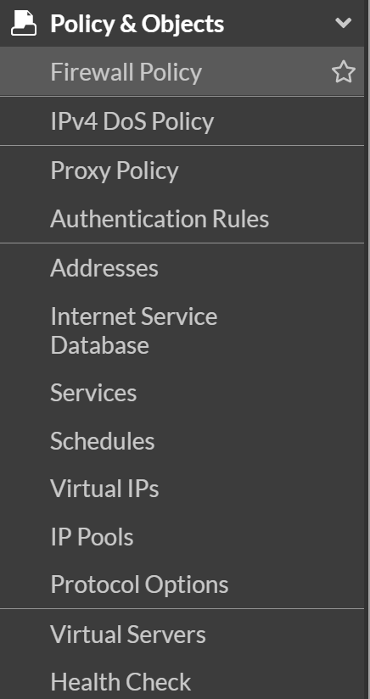This screenshot has height=699, width=370.
Task: Open the Services list
Action: (182, 393)
